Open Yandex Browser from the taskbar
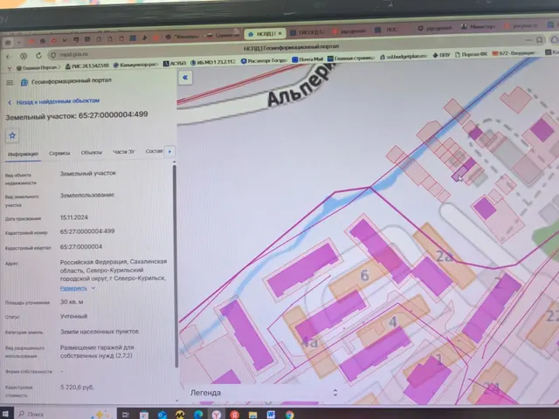 (x=217, y=415)
